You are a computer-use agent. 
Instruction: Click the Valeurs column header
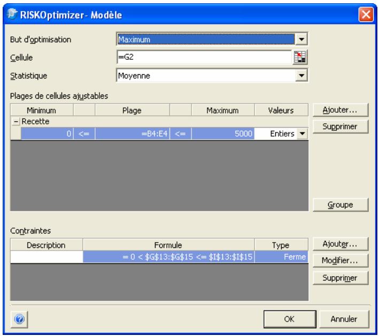(x=281, y=111)
